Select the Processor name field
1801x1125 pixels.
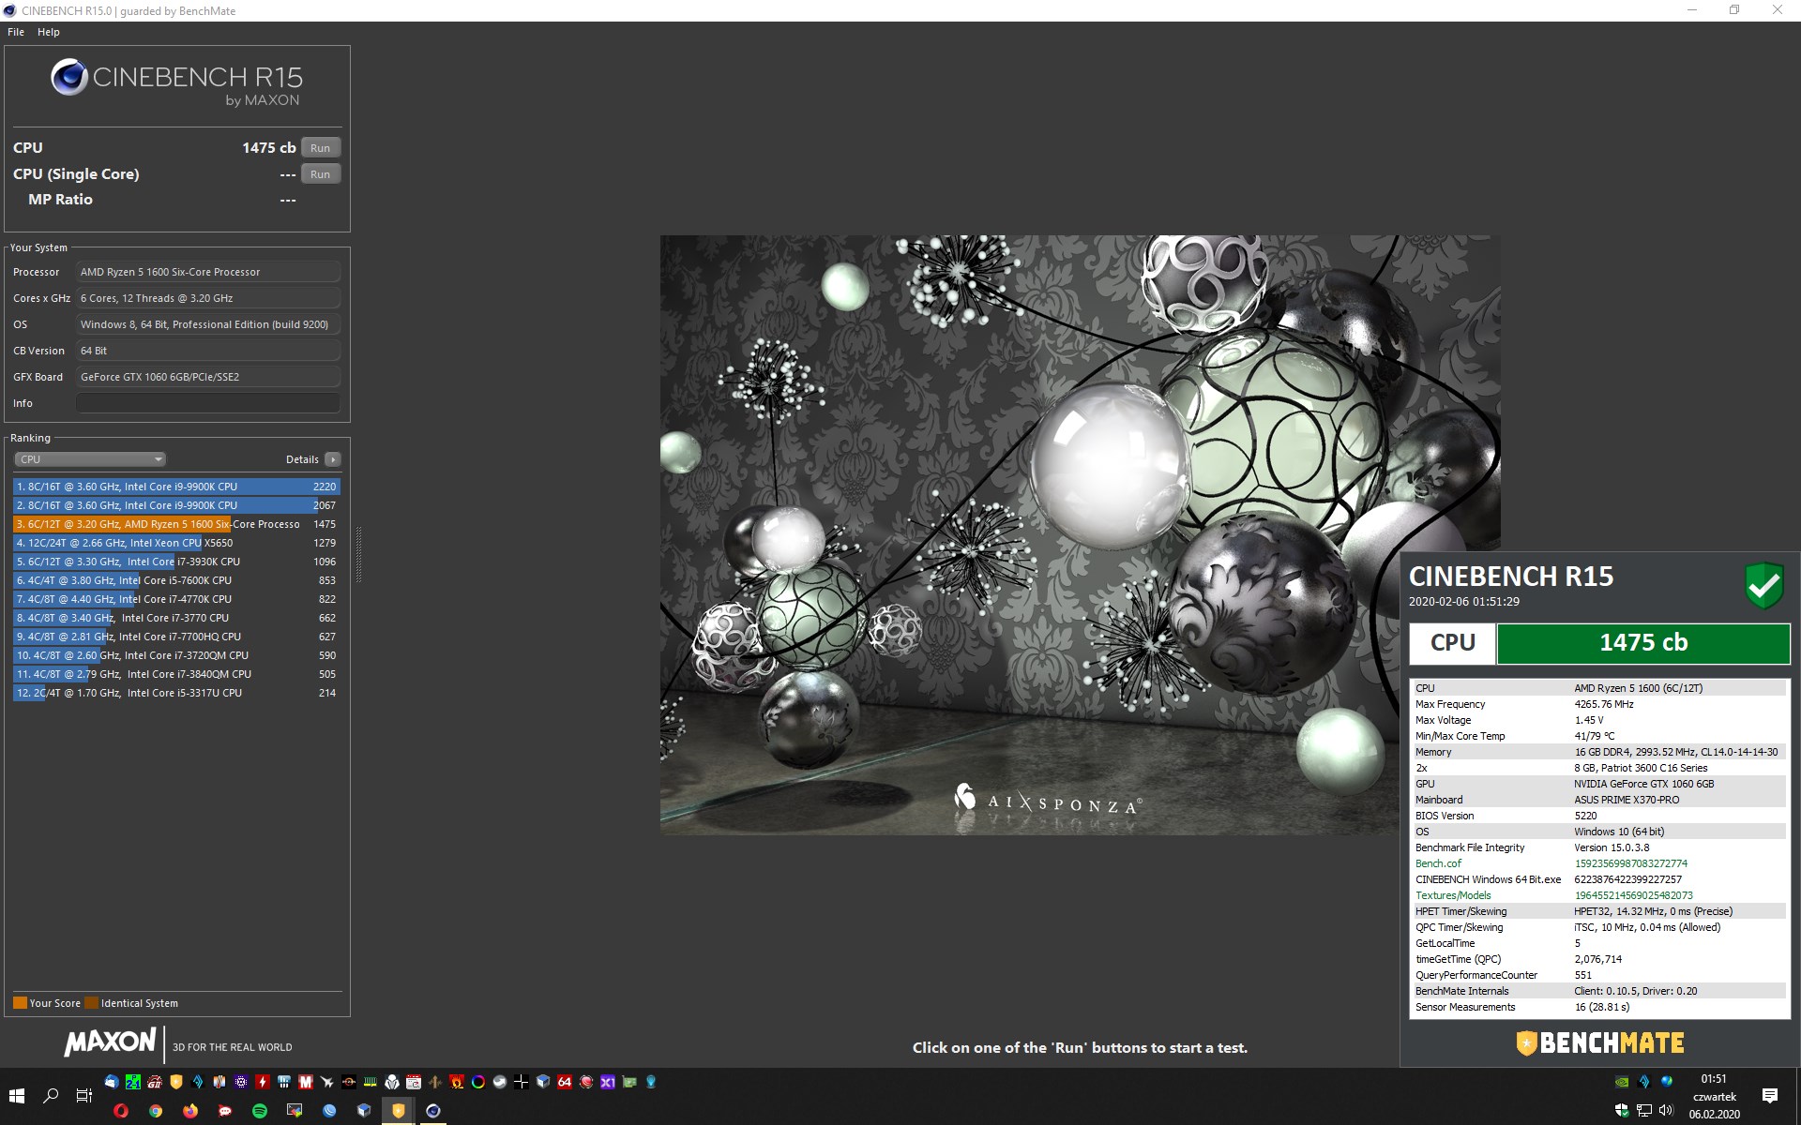pyautogui.click(x=207, y=272)
